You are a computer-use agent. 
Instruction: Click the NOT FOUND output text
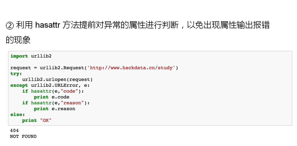[x=23, y=136]
